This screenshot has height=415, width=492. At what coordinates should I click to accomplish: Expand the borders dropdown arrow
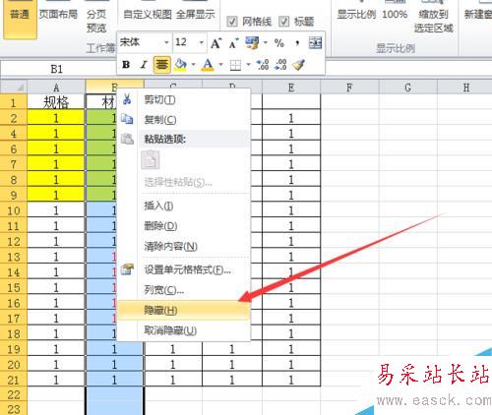[x=248, y=65]
